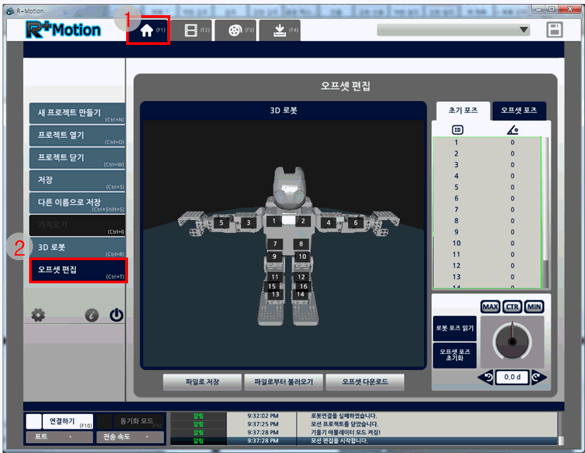Open the download tab (F4)
Viewport: 585px width, 453px height.
tap(279, 30)
